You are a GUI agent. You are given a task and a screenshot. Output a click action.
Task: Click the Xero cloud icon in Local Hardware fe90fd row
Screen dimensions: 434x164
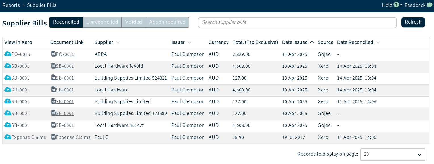pos(8,66)
